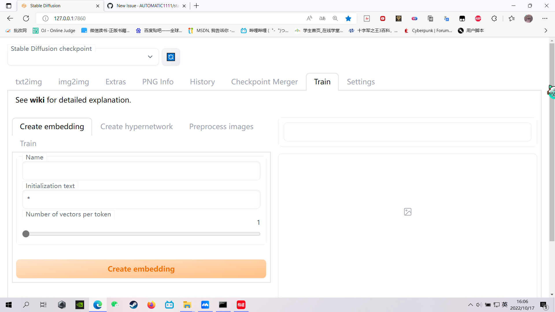Click the checkpoint refresh icon
This screenshot has height=312, width=555.
(171, 57)
